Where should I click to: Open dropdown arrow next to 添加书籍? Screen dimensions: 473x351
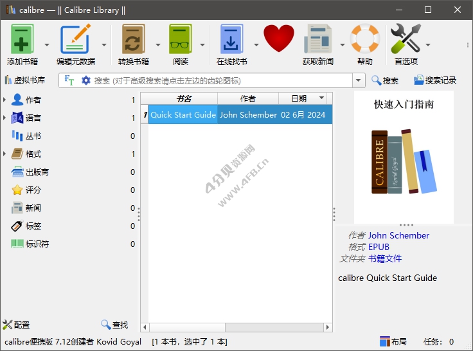(x=47, y=45)
